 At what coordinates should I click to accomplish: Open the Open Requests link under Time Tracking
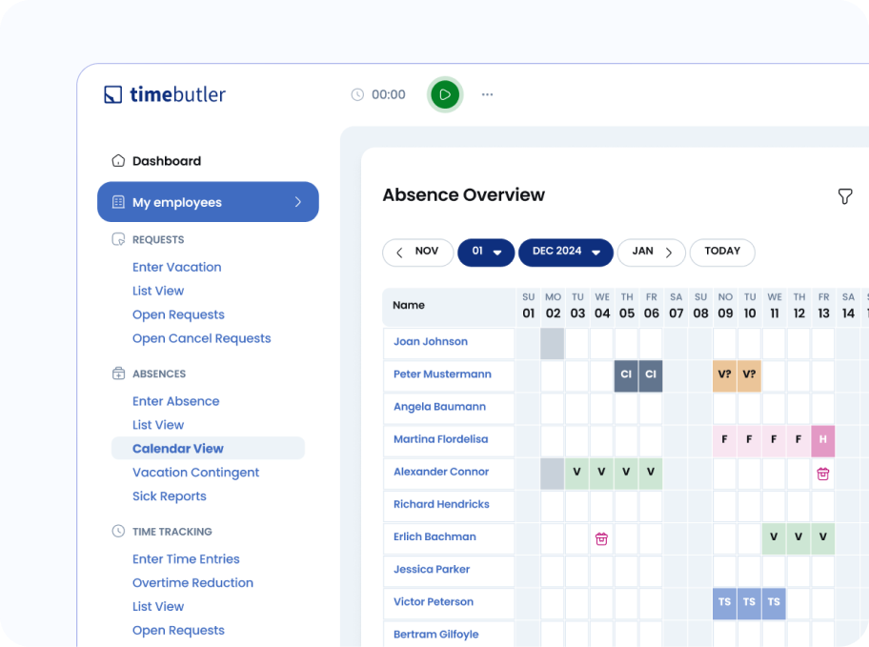[x=178, y=631]
